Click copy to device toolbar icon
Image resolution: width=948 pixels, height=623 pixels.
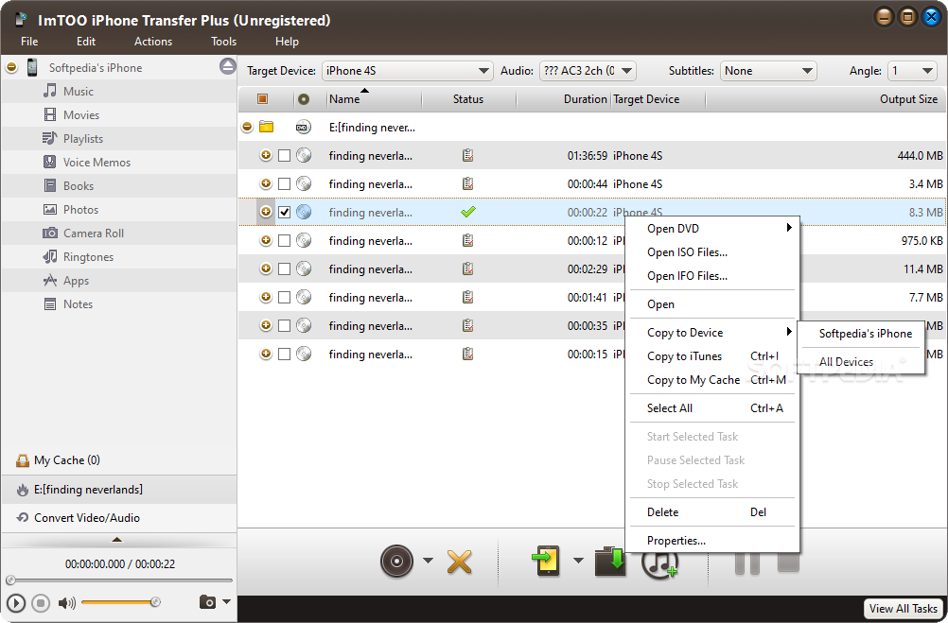(547, 561)
